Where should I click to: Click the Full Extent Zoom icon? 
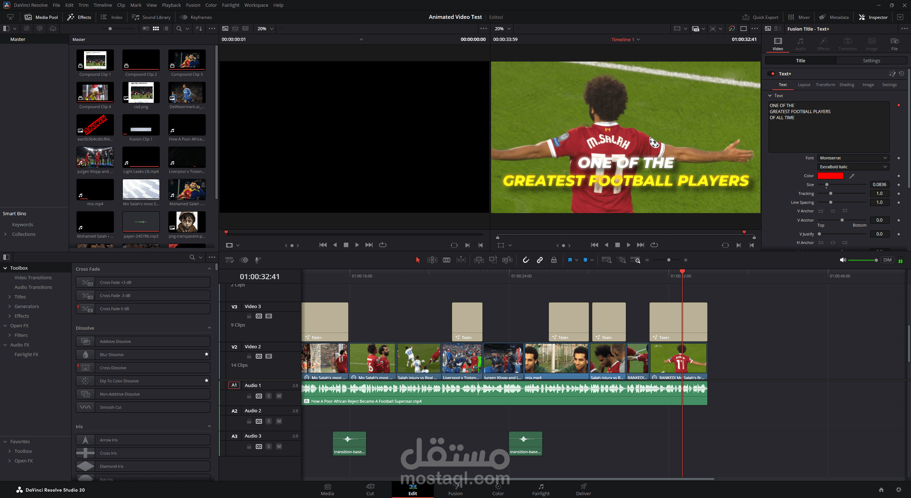point(607,260)
